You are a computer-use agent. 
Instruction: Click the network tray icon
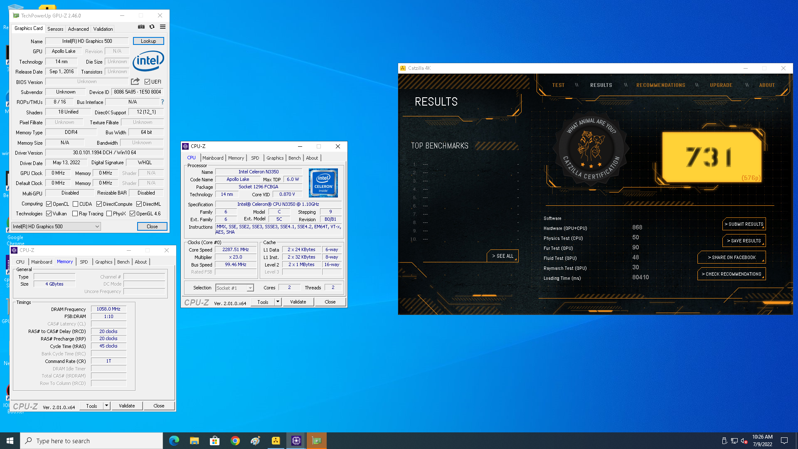734,441
